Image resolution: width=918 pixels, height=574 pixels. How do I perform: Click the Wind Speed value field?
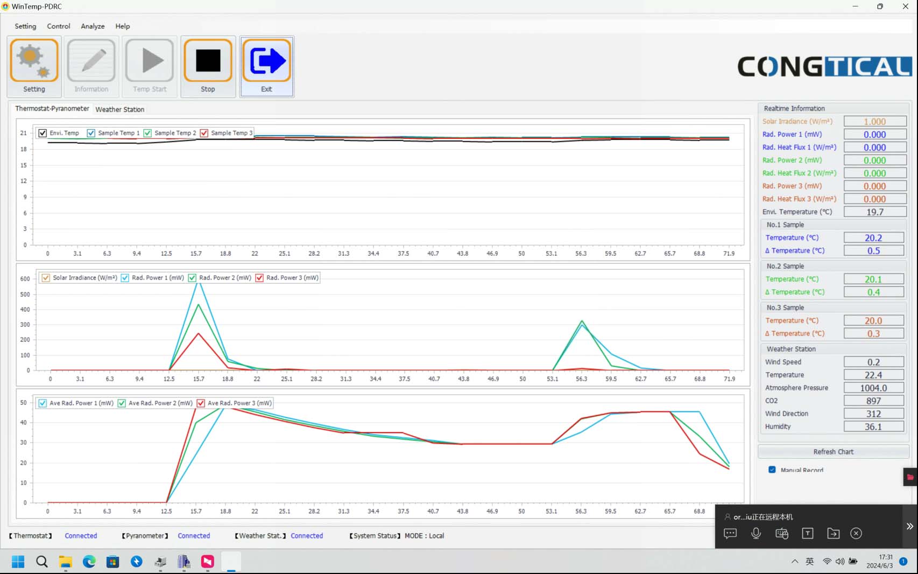click(873, 362)
